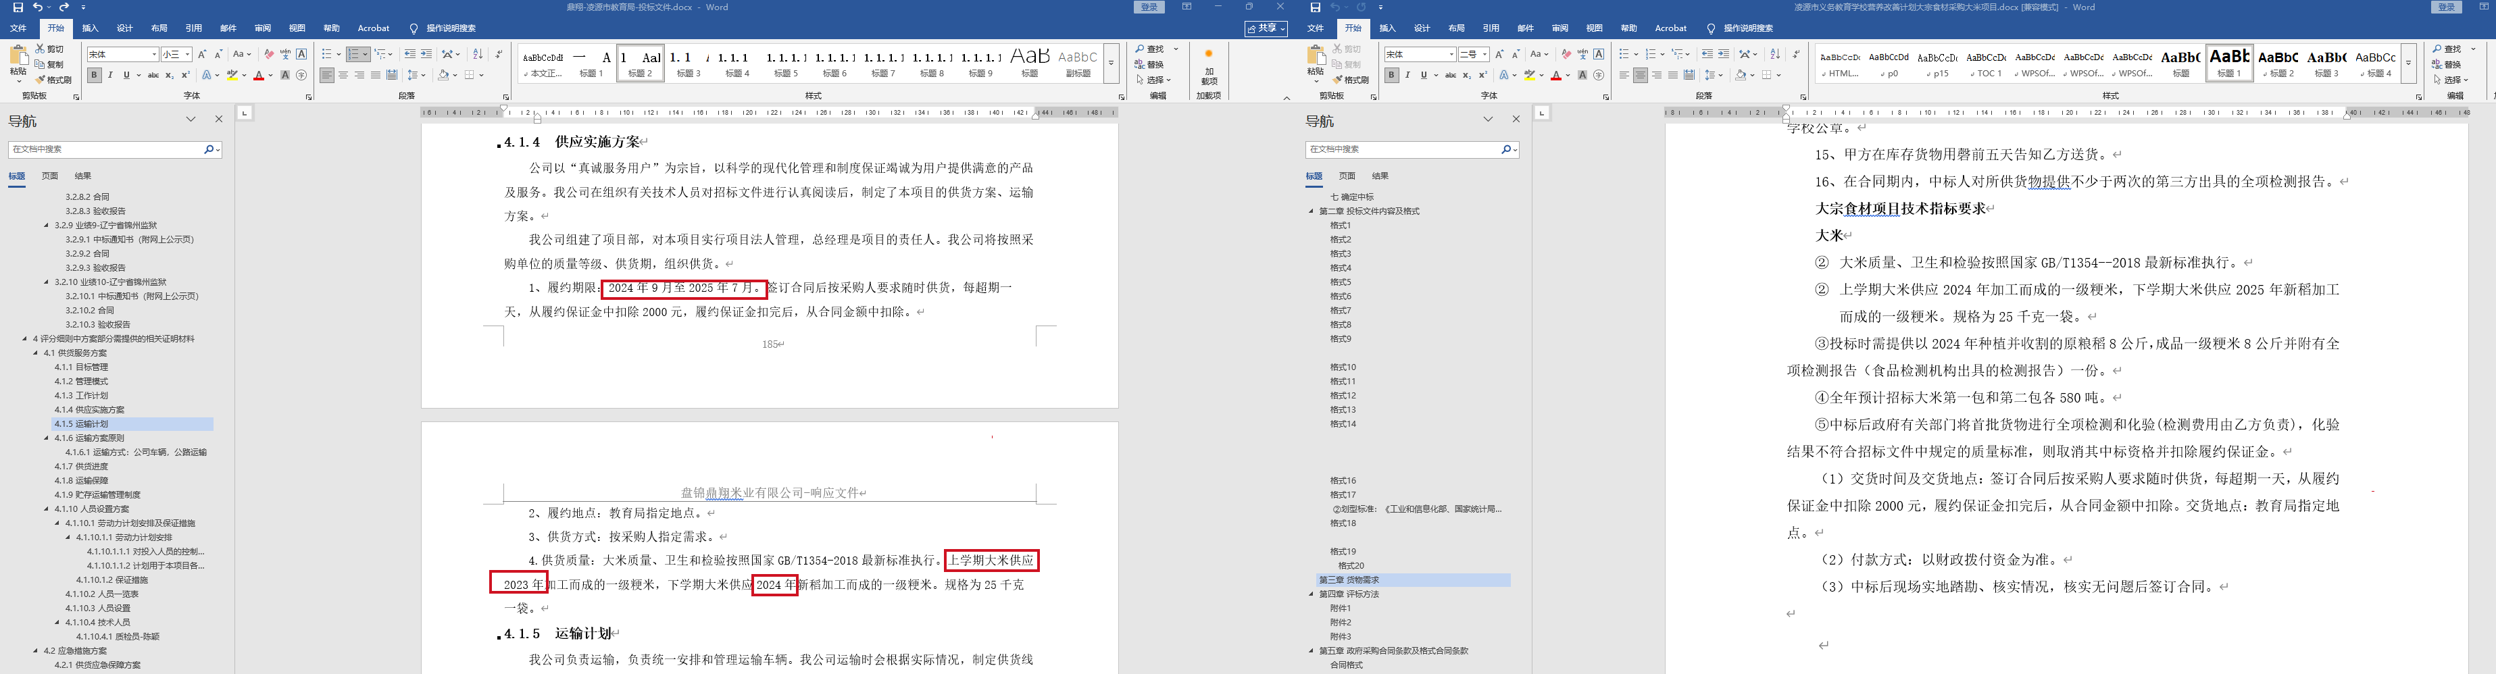
Task: Toggle Underline in right Word window
Action: point(1424,74)
